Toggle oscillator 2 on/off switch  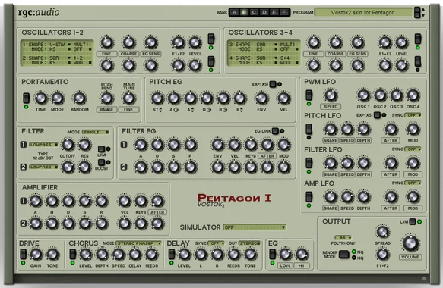(x=211, y=61)
